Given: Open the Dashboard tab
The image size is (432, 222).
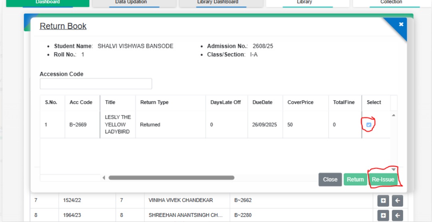Looking at the screenshot, I should click(x=48, y=2).
